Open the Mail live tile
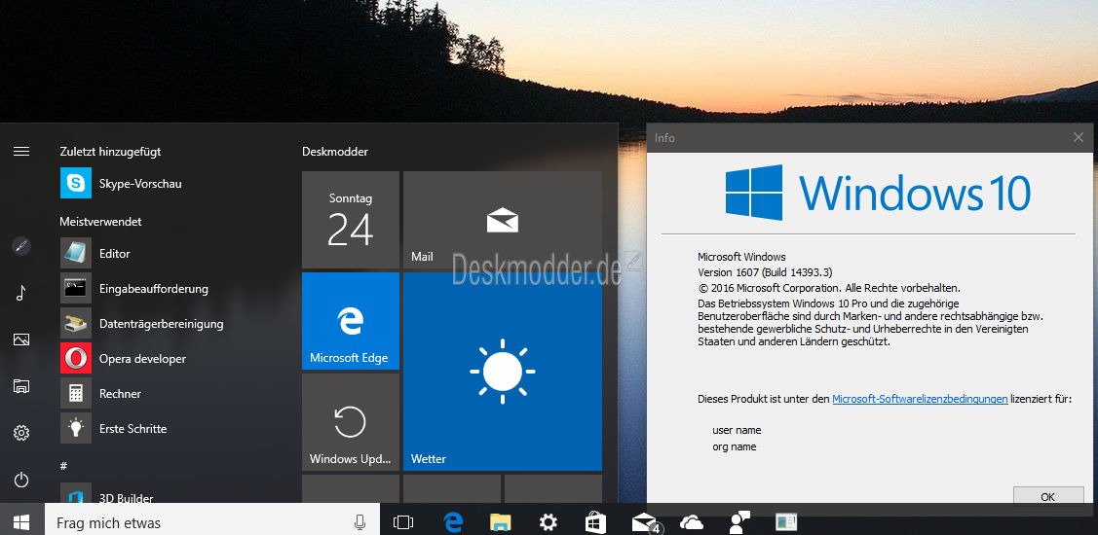 tap(502, 220)
